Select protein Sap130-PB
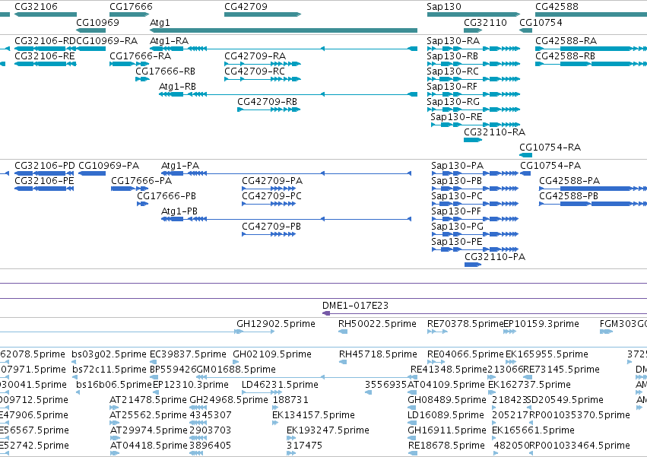Image resolution: width=647 pixels, height=457 pixels. (474, 189)
